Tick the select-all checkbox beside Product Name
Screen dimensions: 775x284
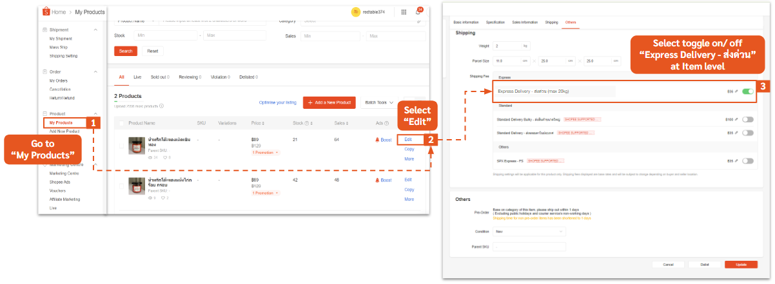pyautogui.click(x=121, y=122)
